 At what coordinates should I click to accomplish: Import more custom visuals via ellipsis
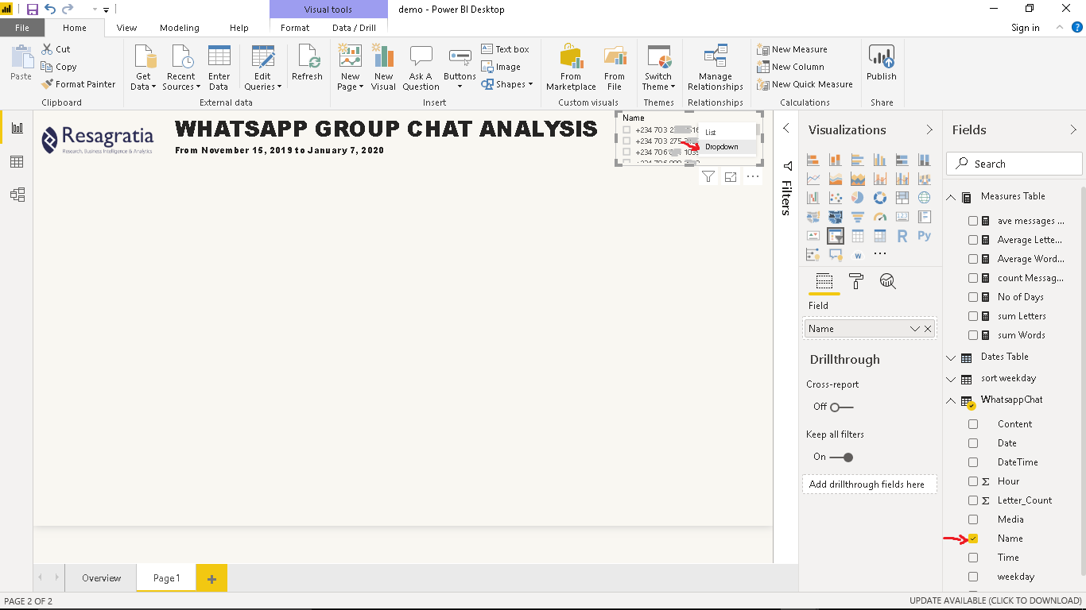(879, 254)
